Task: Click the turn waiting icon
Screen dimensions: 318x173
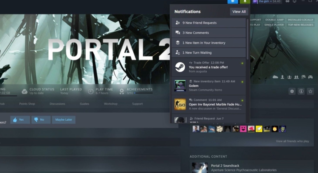Action: (178, 53)
